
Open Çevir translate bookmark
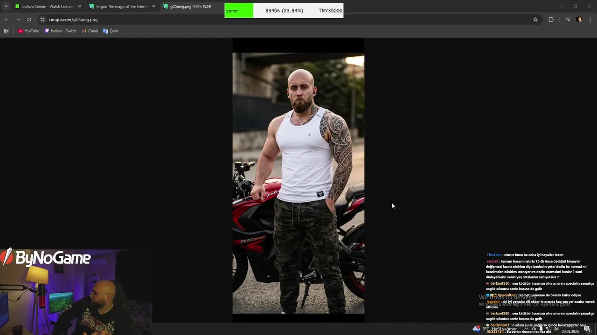(111, 31)
